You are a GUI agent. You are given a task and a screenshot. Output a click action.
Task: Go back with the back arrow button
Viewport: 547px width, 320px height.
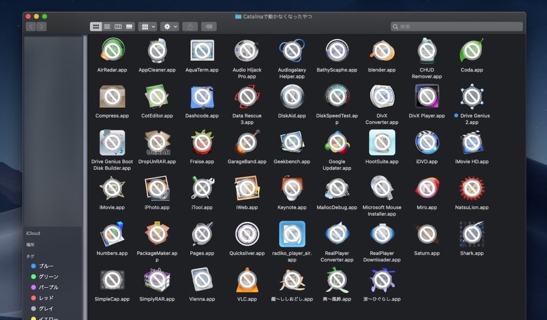pos(31,26)
